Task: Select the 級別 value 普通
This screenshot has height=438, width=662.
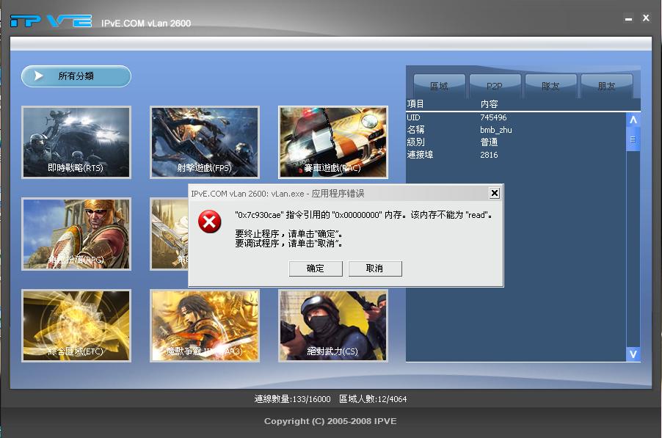Action: pyautogui.click(x=489, y=142)
